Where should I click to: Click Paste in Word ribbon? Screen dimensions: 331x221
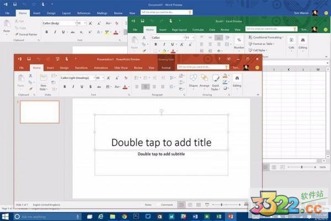(7, 27)
